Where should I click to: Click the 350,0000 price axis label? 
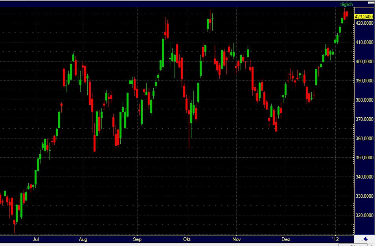click(364, 158)
